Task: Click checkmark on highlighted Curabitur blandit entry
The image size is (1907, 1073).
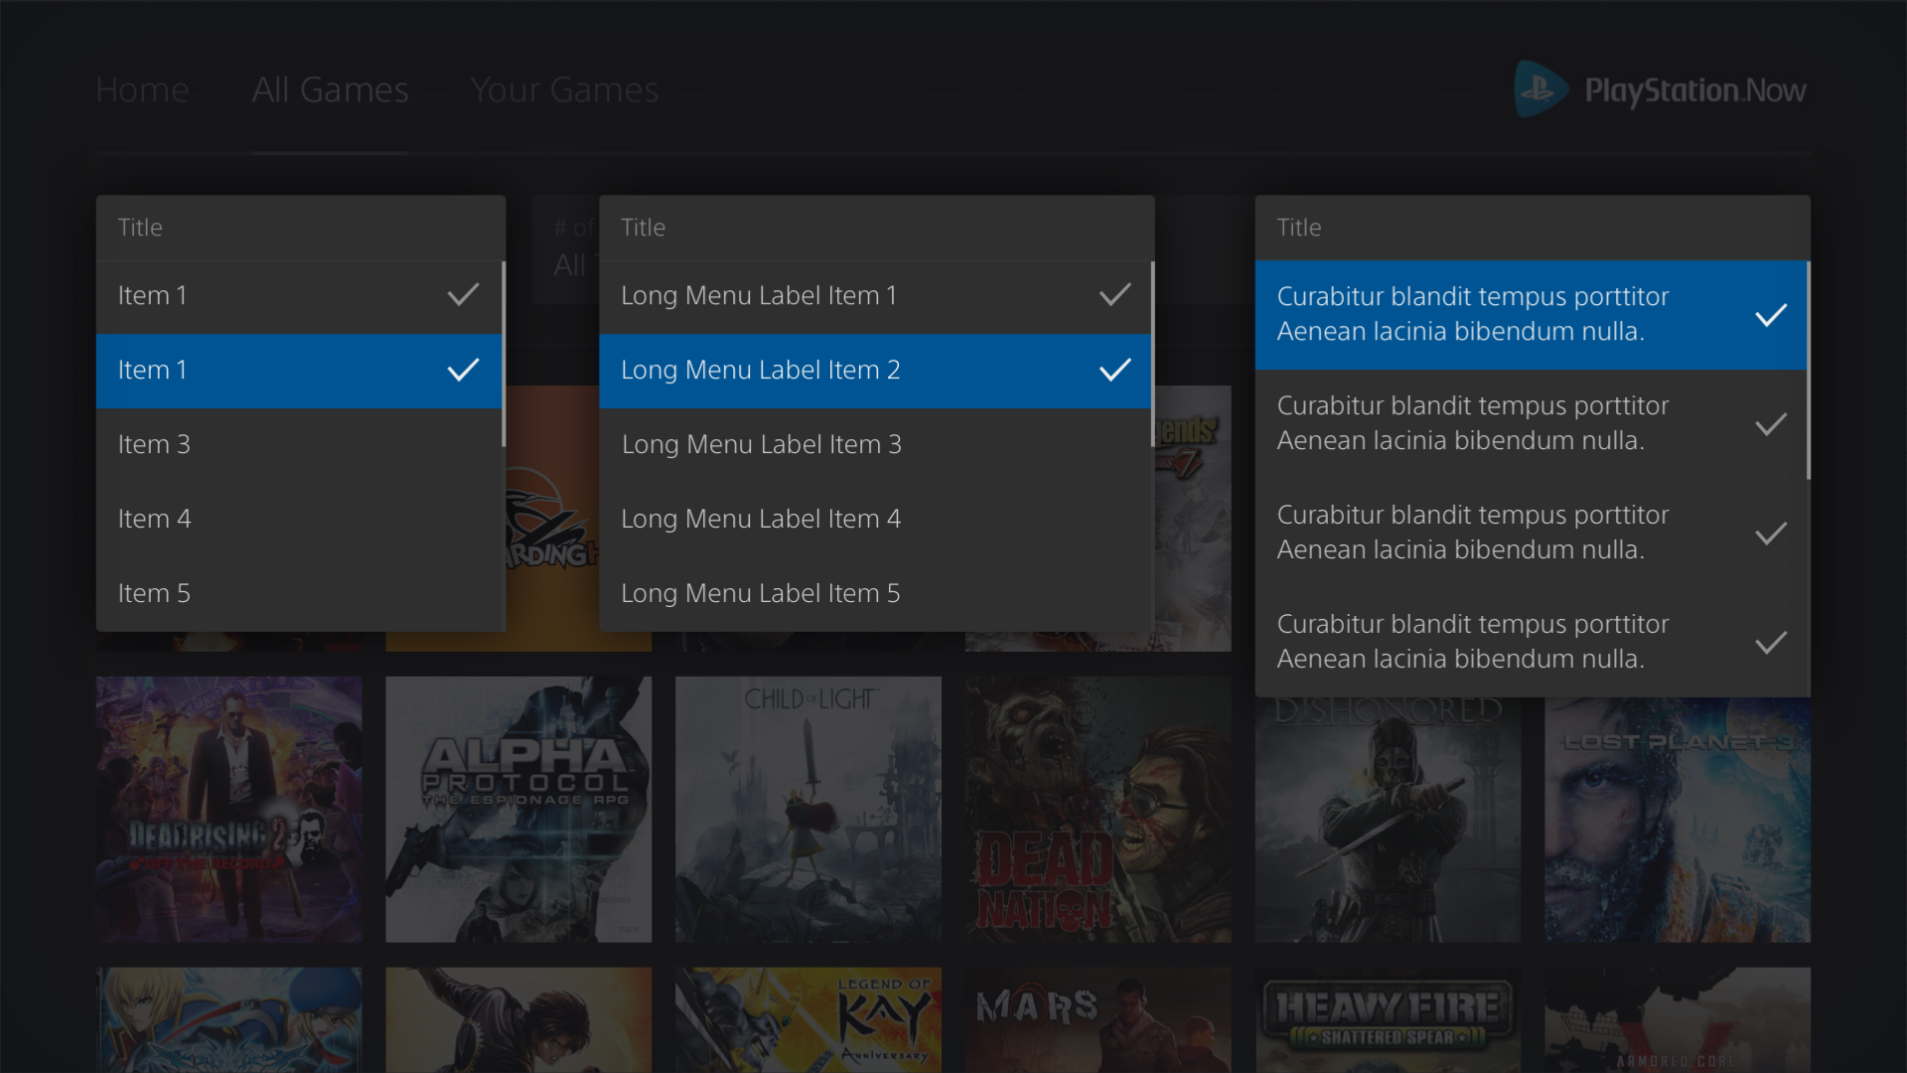Action: coord(1770,315)
